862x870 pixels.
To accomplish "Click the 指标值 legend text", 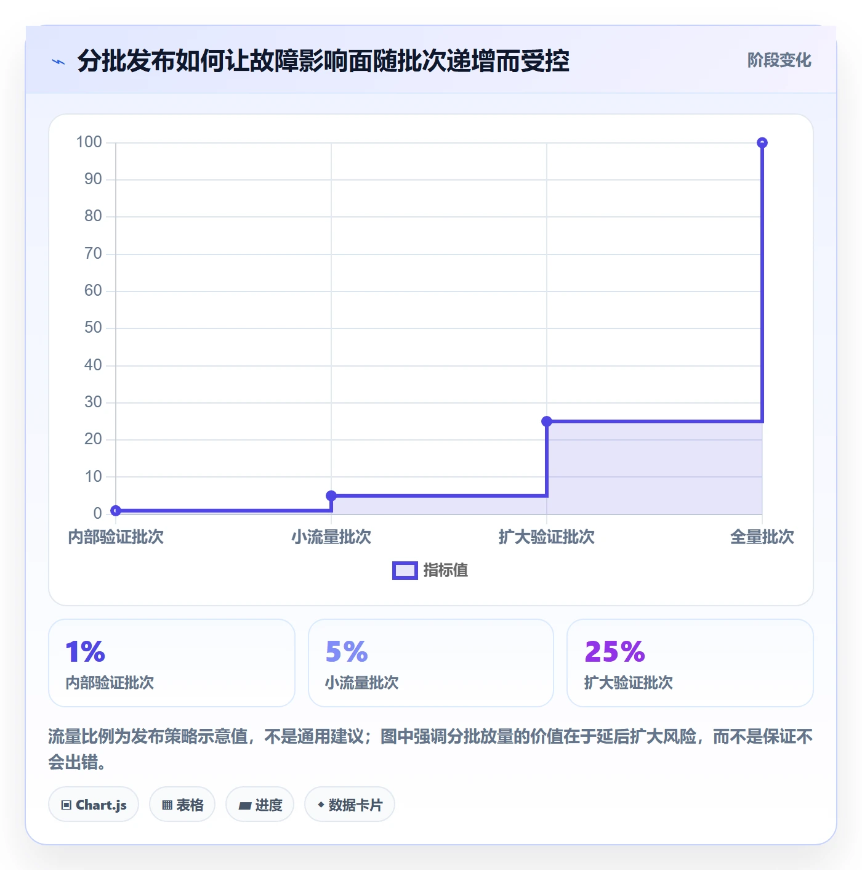I will 446,571.
